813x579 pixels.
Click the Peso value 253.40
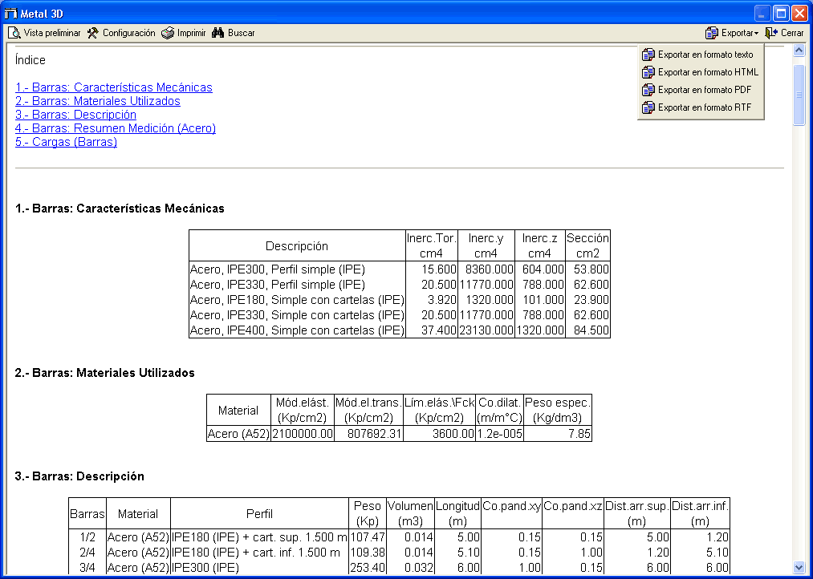pyautogui.click(x=368, y=568)
